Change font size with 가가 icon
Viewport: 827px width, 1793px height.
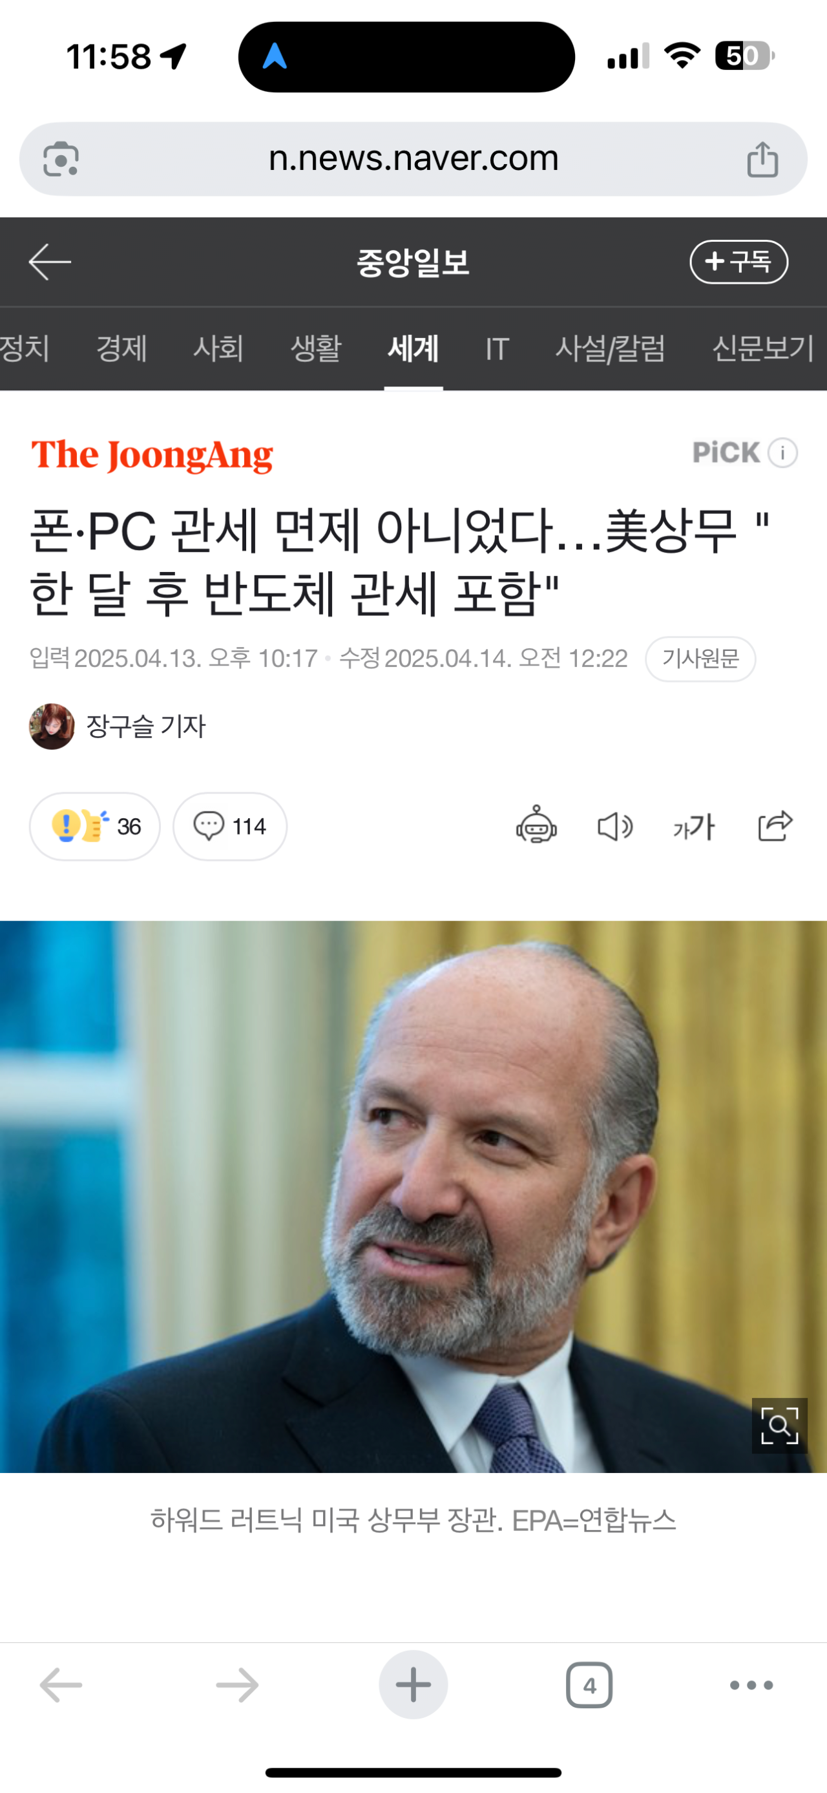click(694, 827)
